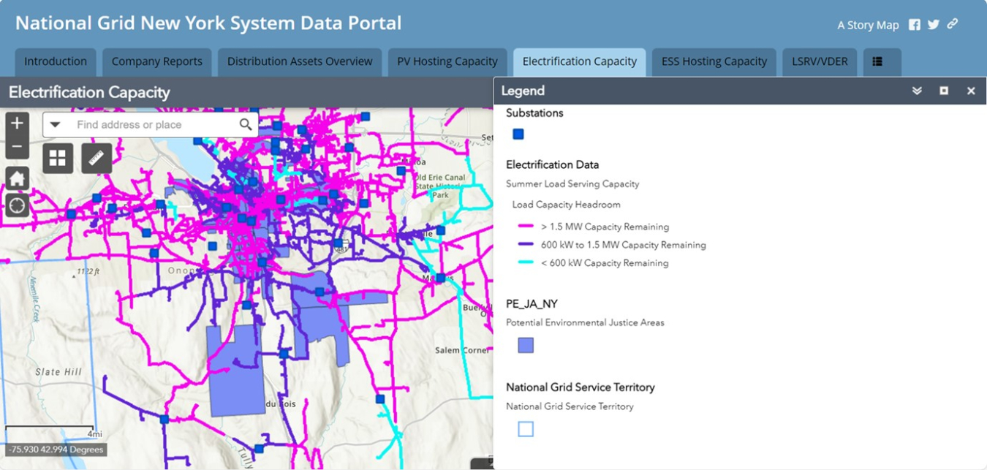
Task: Click the 'Substations' legend heading
Action: coord(534,113)
